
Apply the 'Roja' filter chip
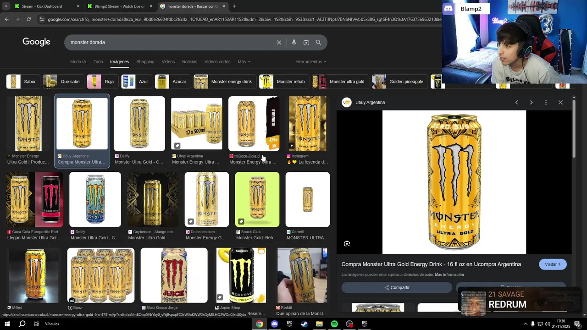coord(102,82)
